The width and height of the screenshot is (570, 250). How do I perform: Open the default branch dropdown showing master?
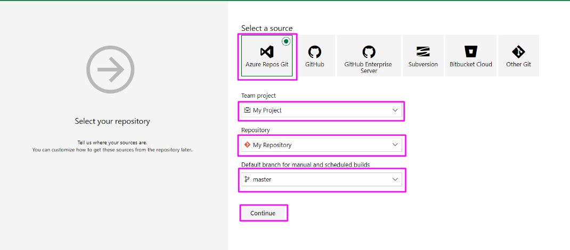pyautogui.click(x=322, y=179)
